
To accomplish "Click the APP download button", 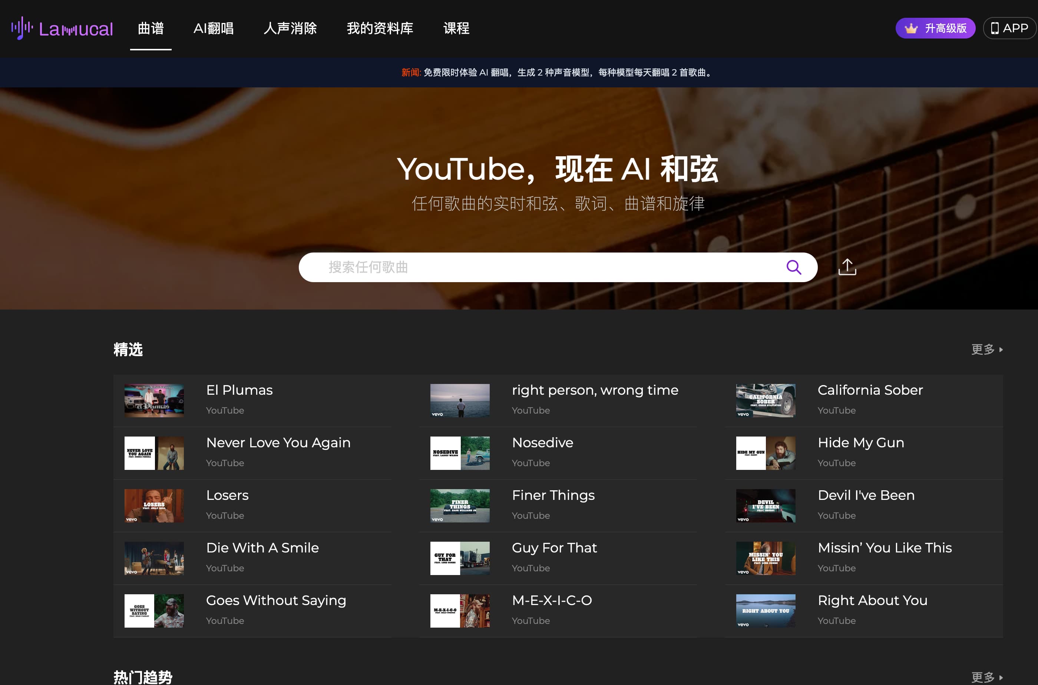I will (x=1009, y=29).
